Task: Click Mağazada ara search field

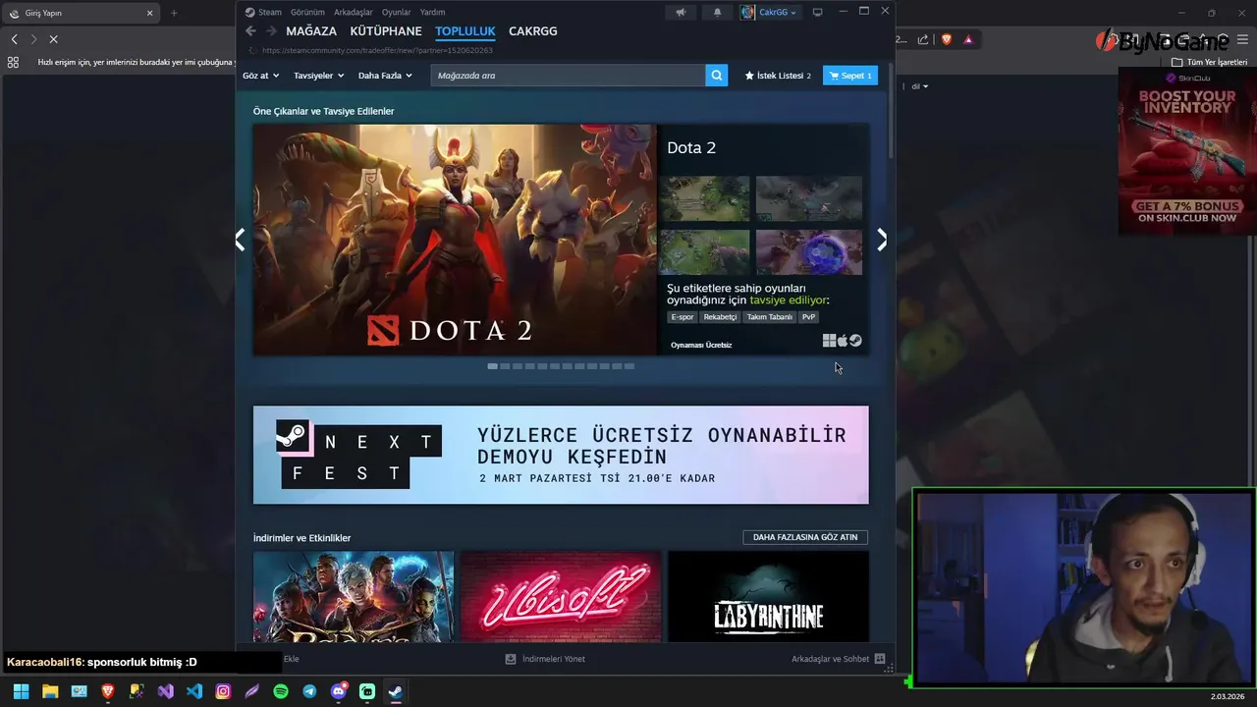Action: (x=568, y=76)
